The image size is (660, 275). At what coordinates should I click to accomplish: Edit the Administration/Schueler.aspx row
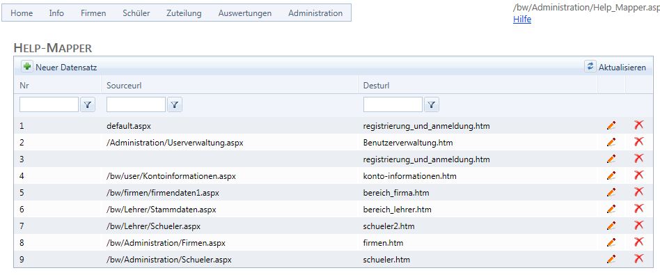(x=611, y=260)
